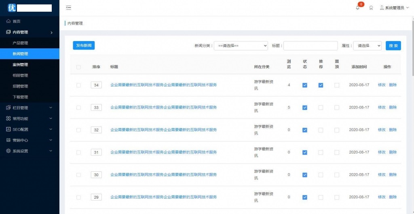Click the 标题 search input field

(x=310, y=46)
